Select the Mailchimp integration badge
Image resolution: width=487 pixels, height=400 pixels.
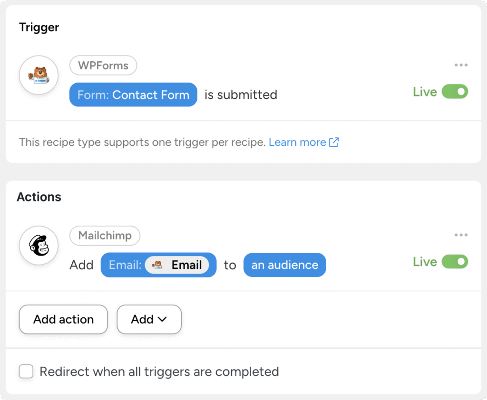[105, 236]
